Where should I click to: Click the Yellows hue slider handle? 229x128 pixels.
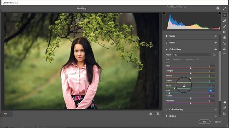(x=191, y=78)
